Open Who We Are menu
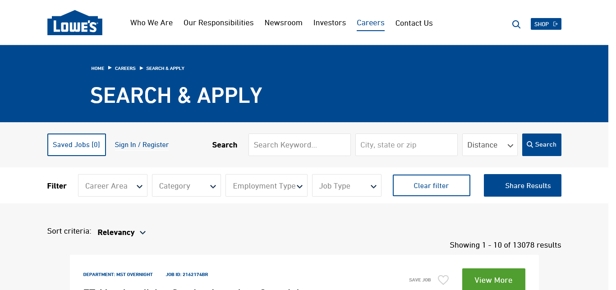 [x=152, y=23]
